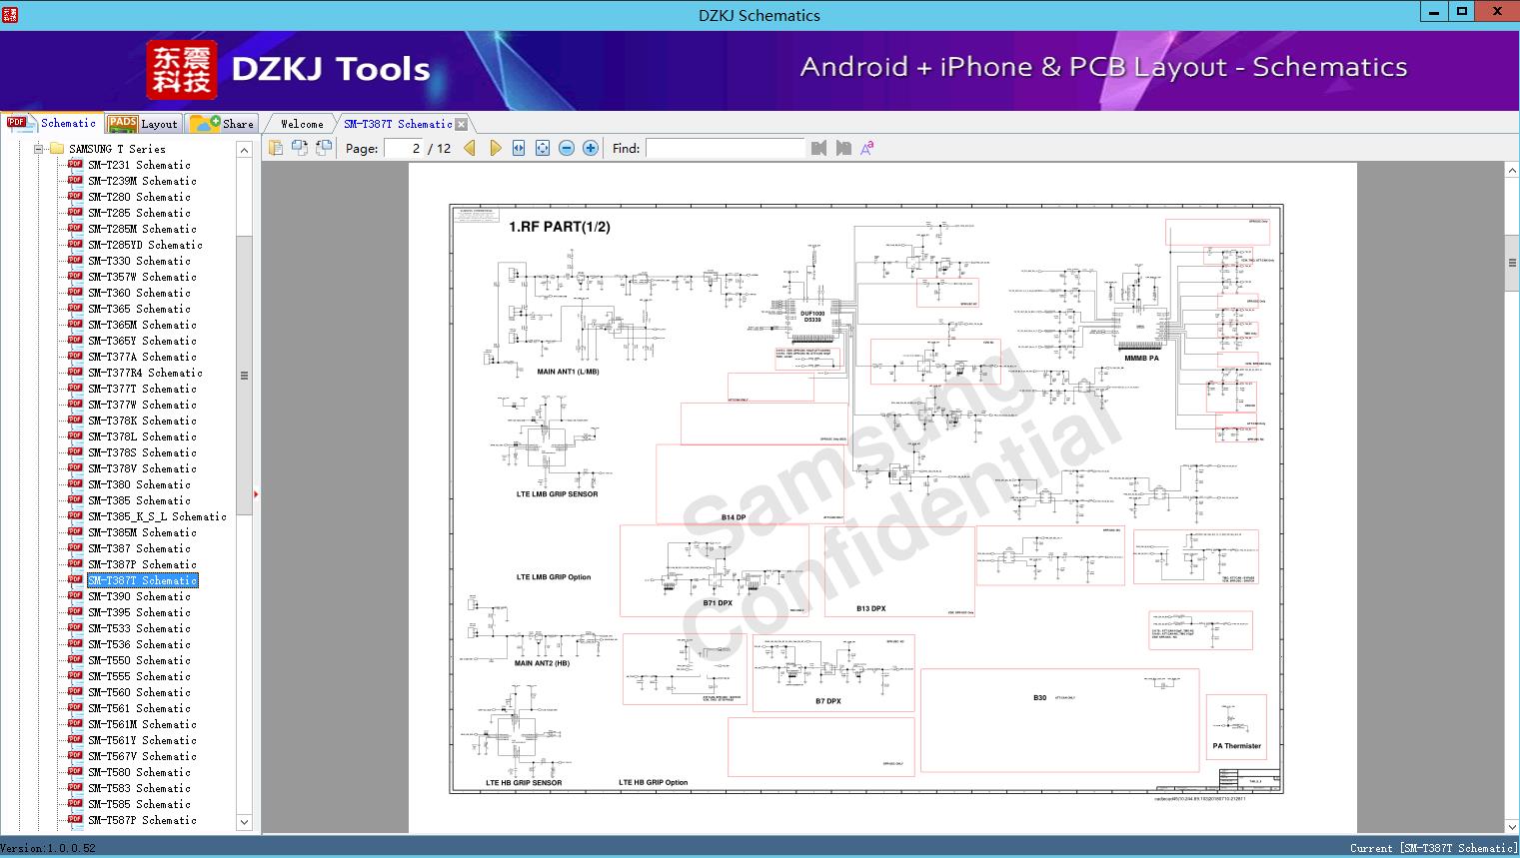The image size is (1520, 858).
Task: Click the find previous icon
Action: [x=819, y=148]
